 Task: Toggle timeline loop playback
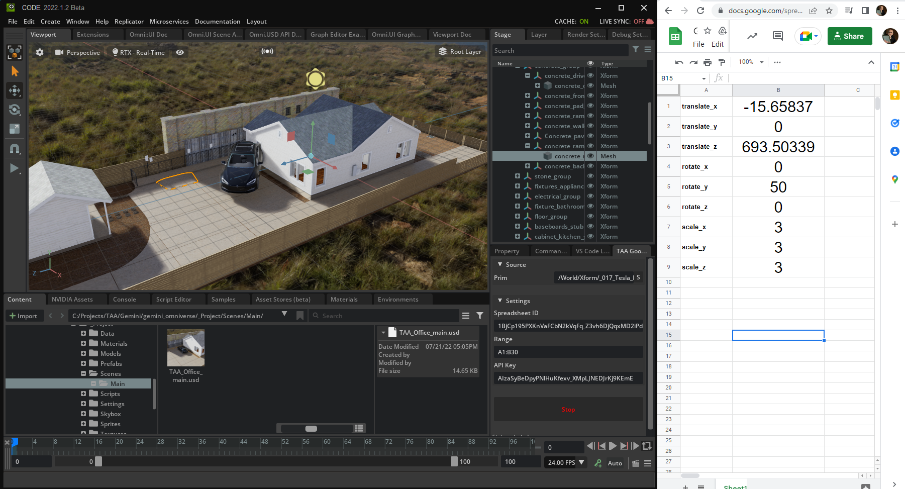tap(647, 446)
